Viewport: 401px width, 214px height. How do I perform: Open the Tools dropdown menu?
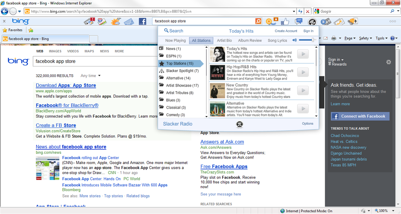click(x=382, y=39)
